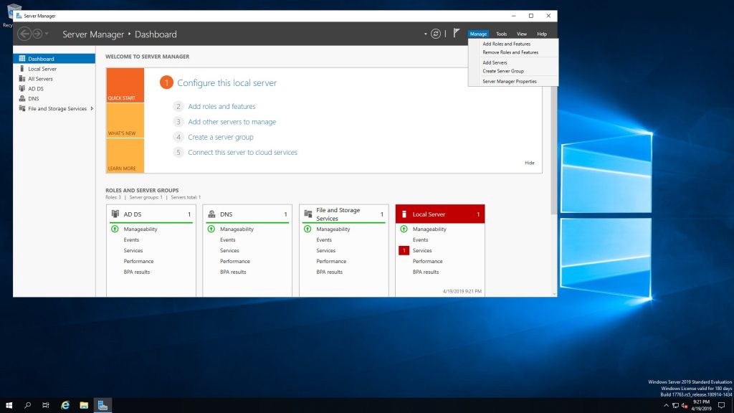Click Local Server icon in sidebar
The height and width of the screenshot is (413, 734).
[22, 68]
